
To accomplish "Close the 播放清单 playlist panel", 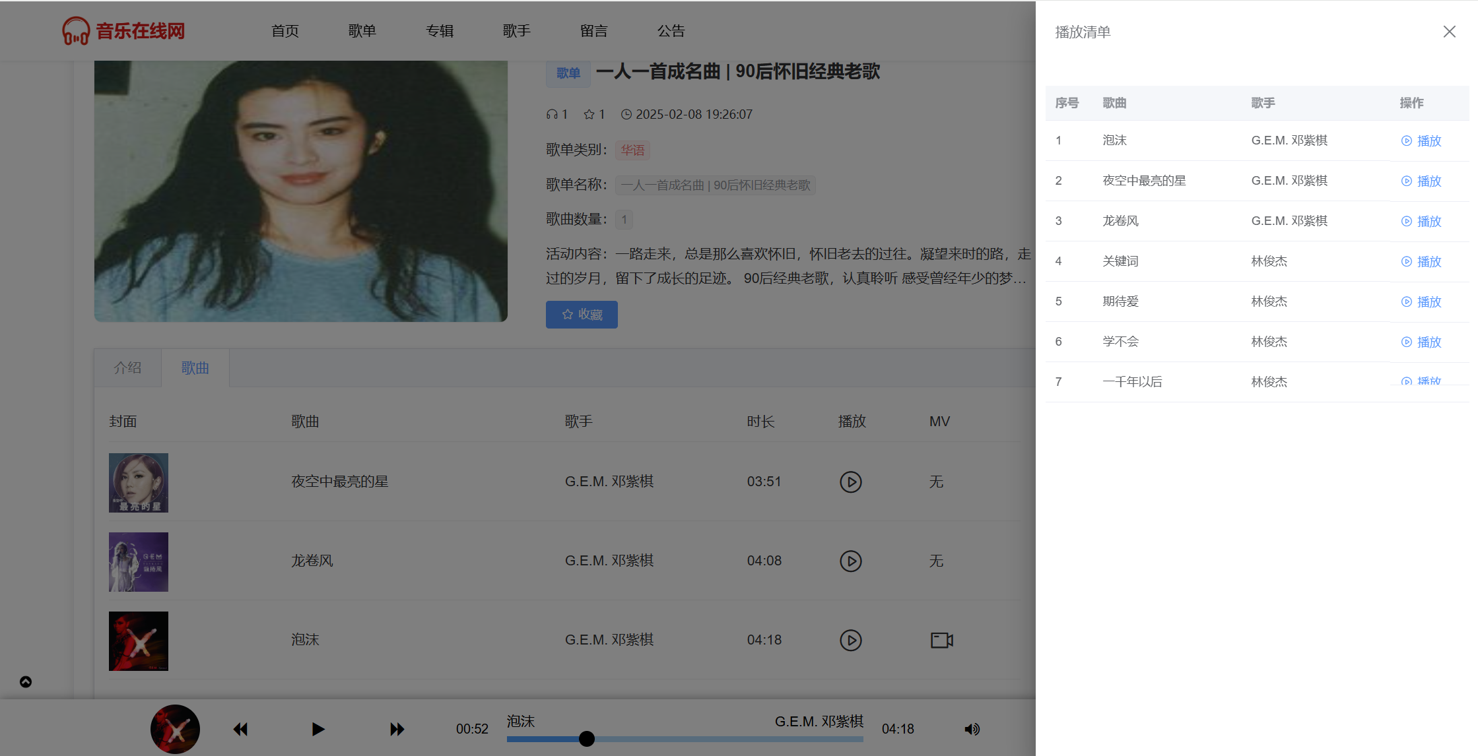I will (1449, 32).
